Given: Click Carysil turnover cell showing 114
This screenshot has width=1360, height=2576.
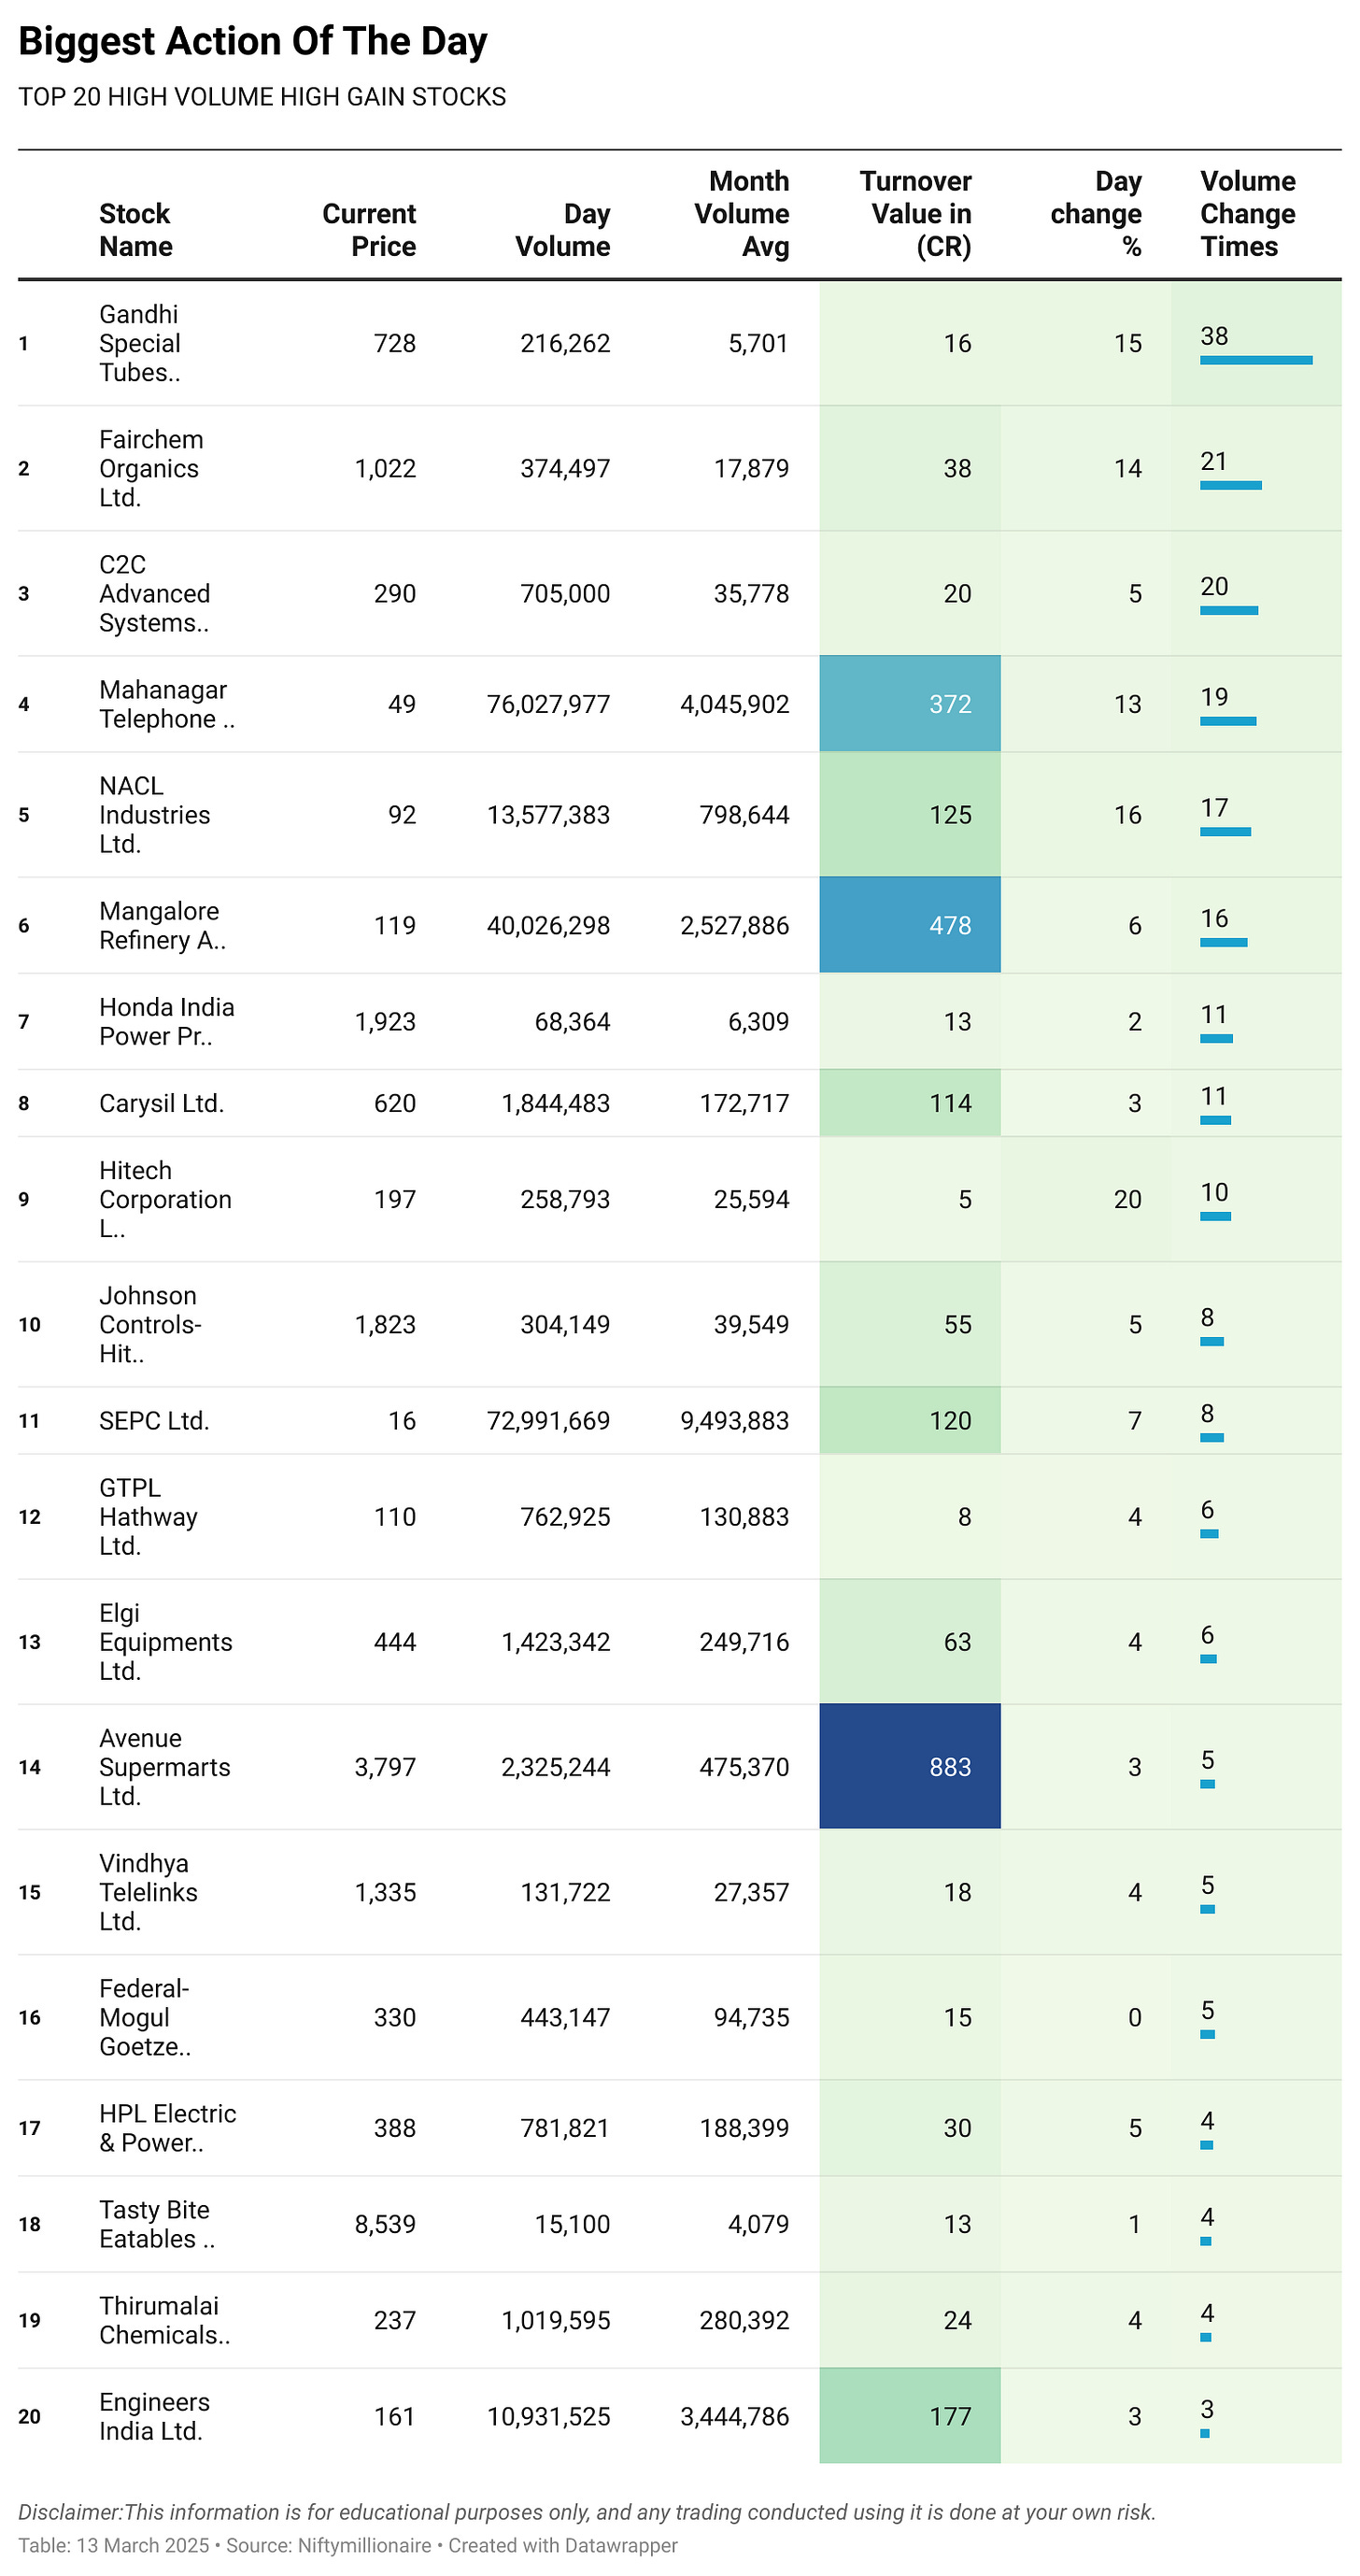Looking at the screenshot, I should pos(910,1103).
